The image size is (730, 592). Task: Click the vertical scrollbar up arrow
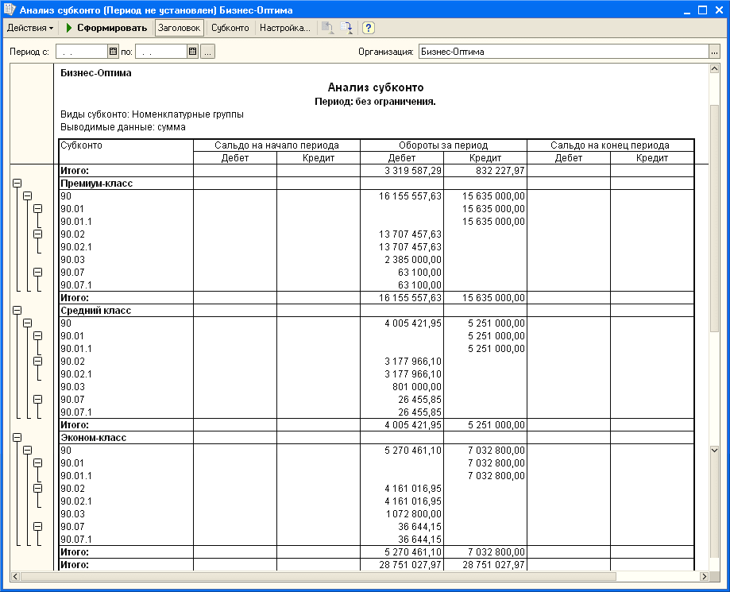pos(714,69)
